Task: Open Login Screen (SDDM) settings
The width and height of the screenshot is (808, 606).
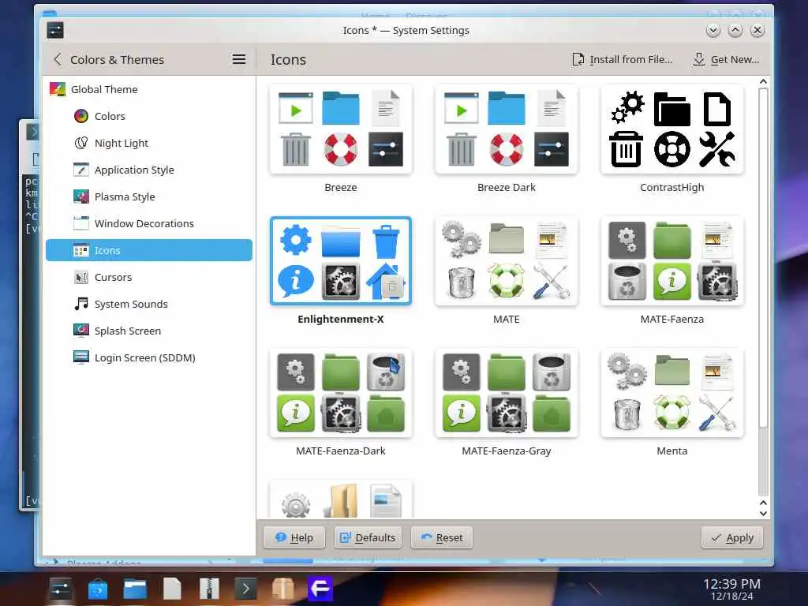Action: [x=149, y=357]
